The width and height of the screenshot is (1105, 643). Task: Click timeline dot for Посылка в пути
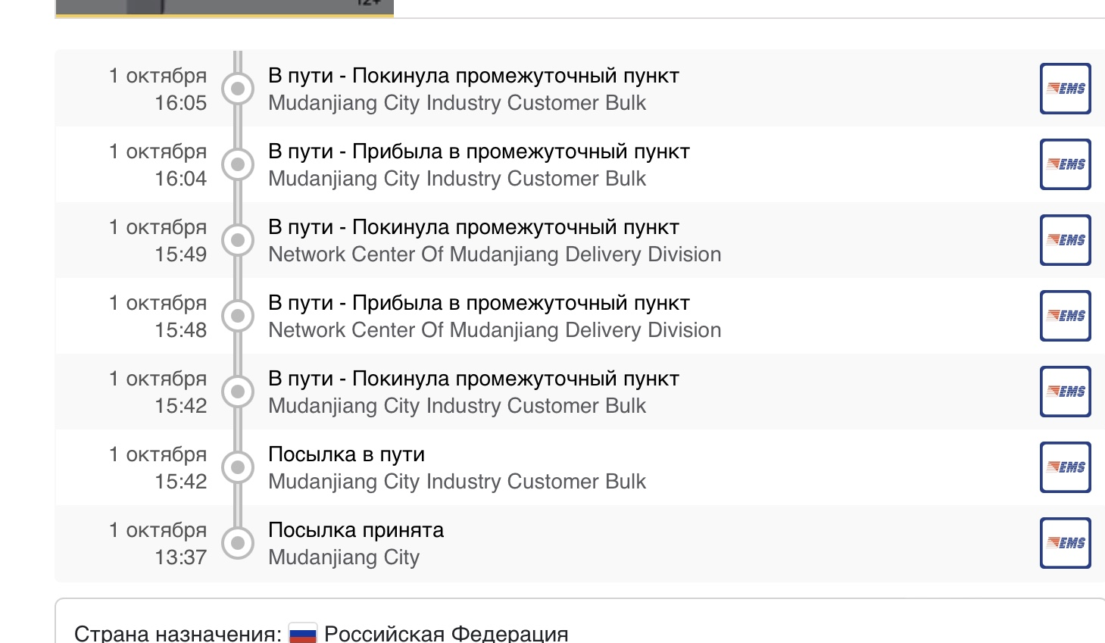(238, 467)
